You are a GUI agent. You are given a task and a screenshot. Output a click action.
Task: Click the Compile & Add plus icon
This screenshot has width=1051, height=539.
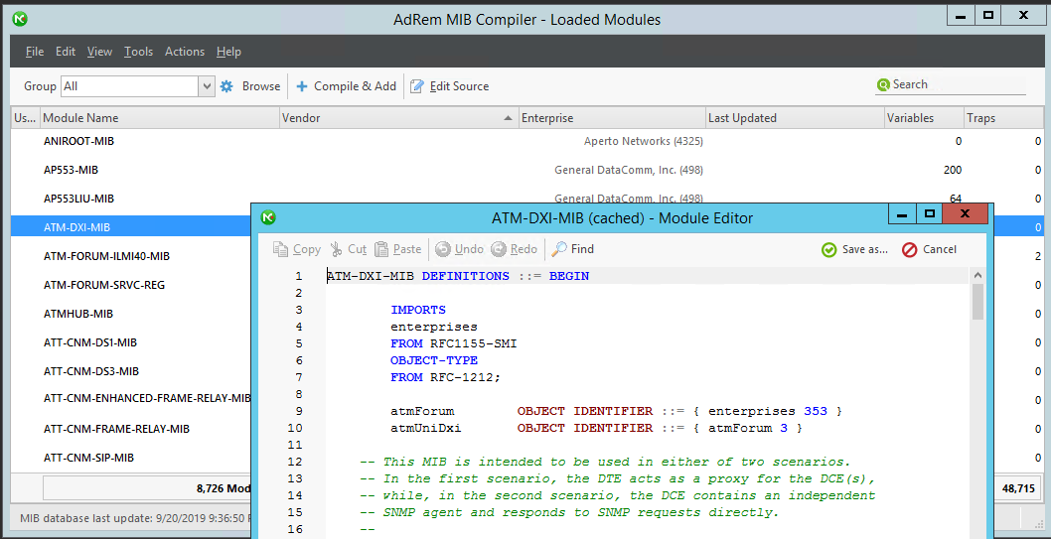(x=302, y=86)
